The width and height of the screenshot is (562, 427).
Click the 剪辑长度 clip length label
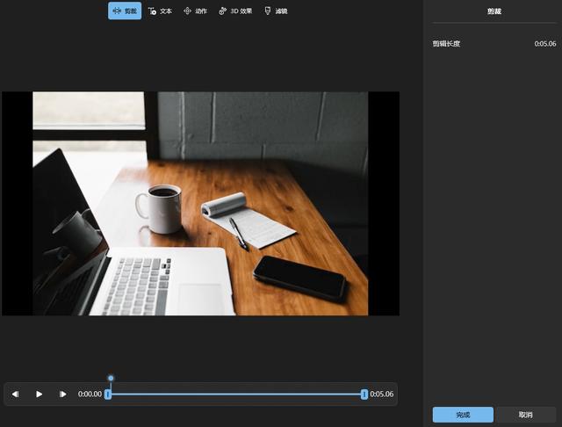coord(446,44)
